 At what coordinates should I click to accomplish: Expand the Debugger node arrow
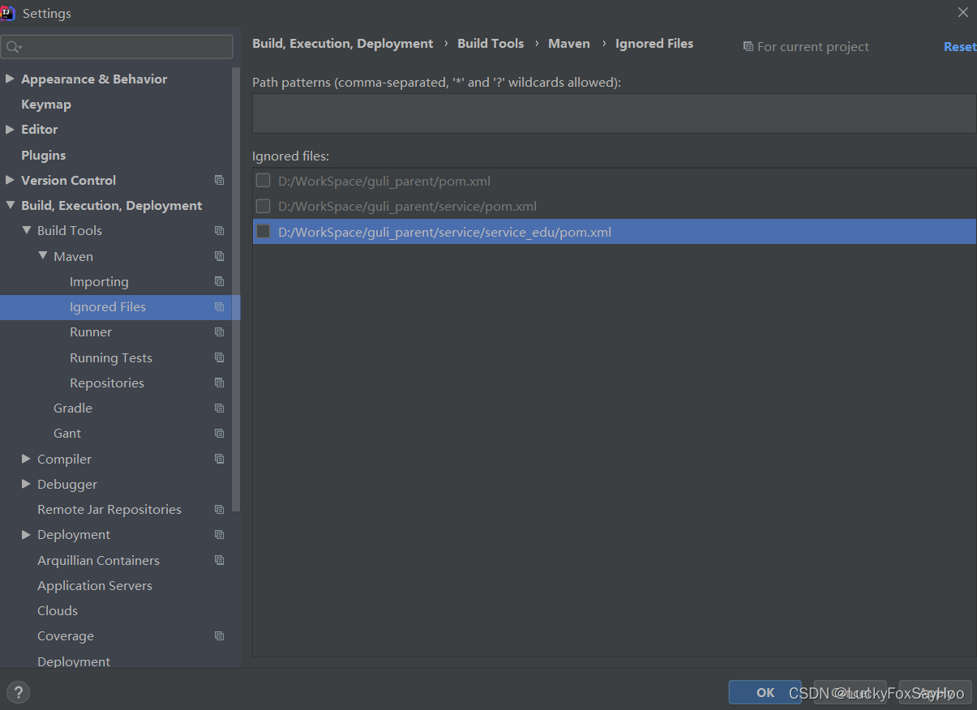point(27,484)
